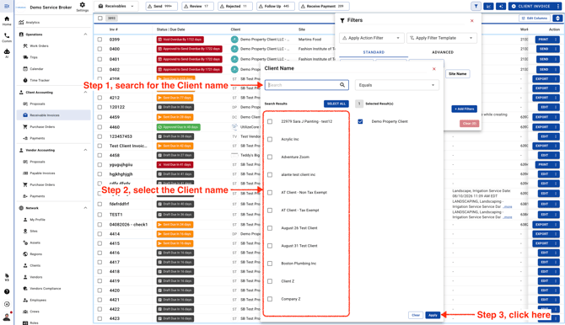The height and width of the screenshot is (325, 565).
Task: Go to Home in left rail
Action: click(x=7, y=21)
